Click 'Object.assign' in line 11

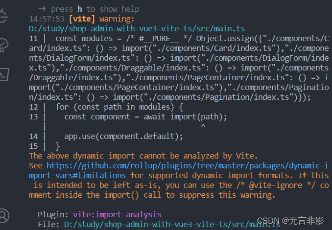tap(225, 39)
